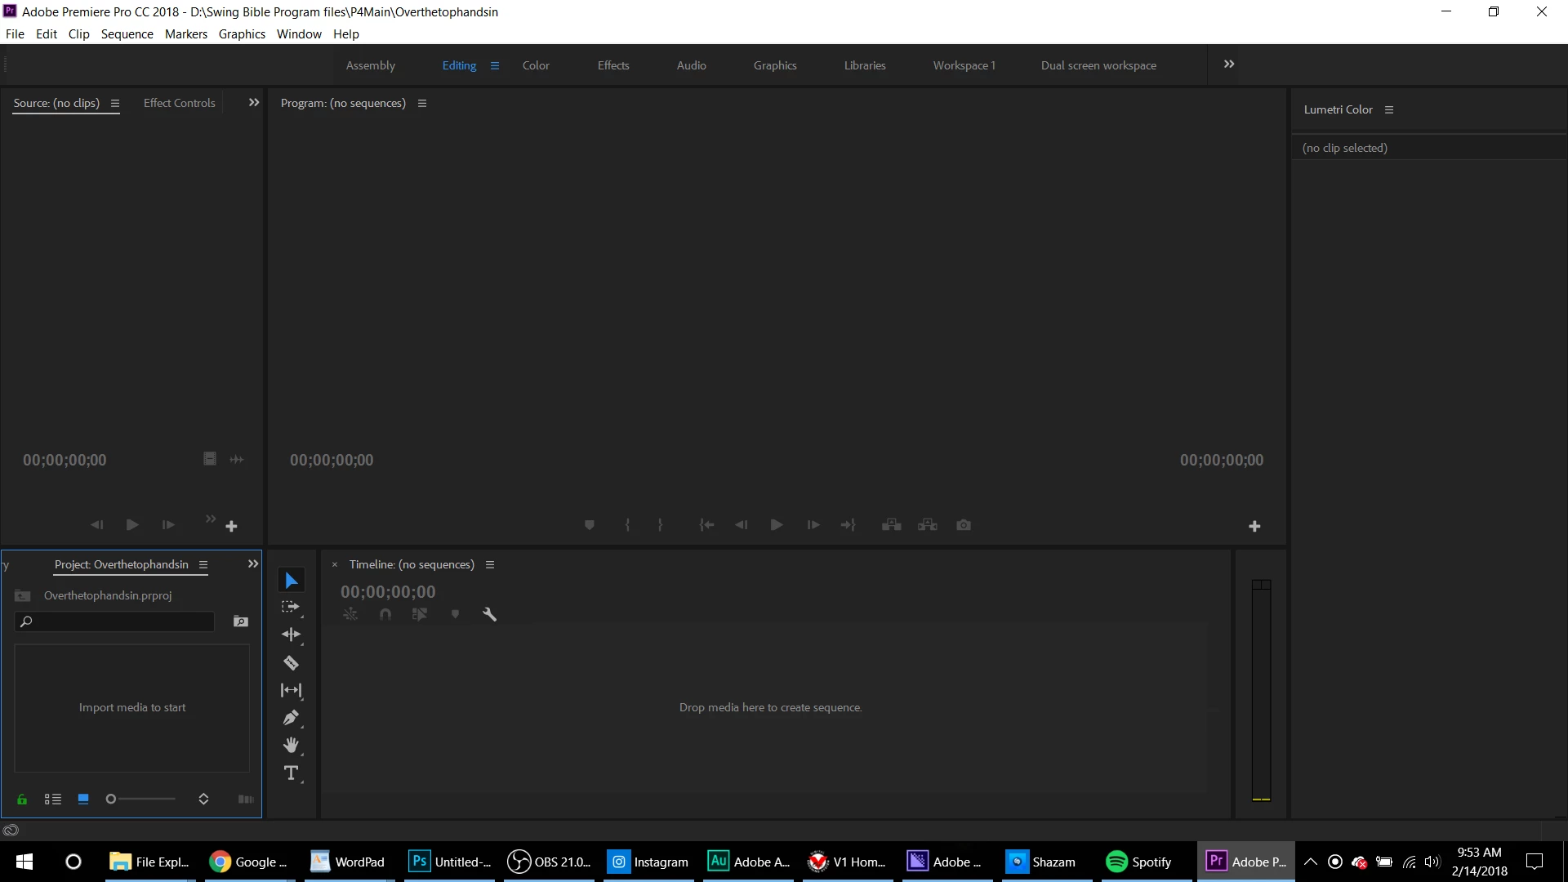Select the Type tool
The width and height of the screenshot is (1568, 882).
(291, 773)
